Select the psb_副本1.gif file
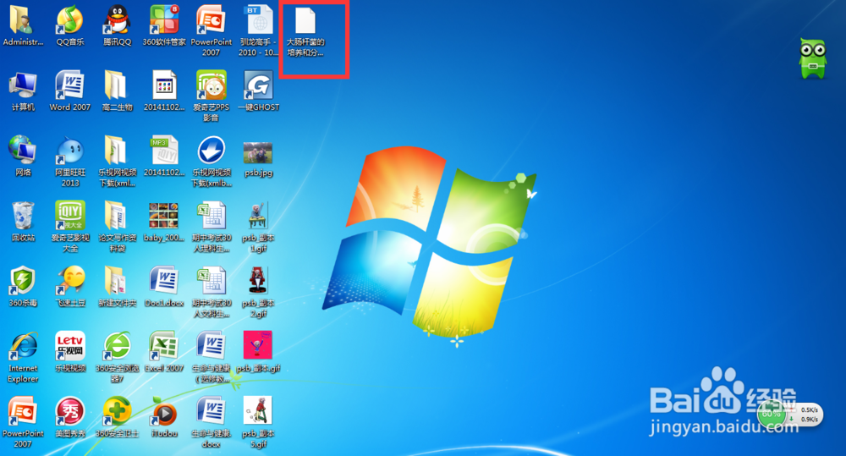This screenshot has width=846, height=456. tap(258, 216)
